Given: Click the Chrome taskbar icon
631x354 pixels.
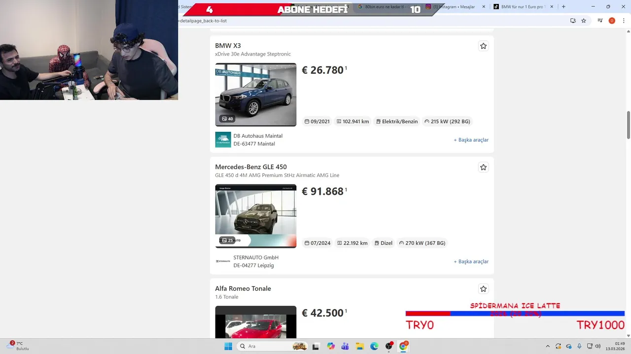Looking at the screenshot, I should click(403, 346).
